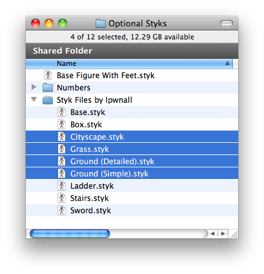Click the file icon next to Sword.styk
Screen dimensions: 264x274
tap(61, 210)
